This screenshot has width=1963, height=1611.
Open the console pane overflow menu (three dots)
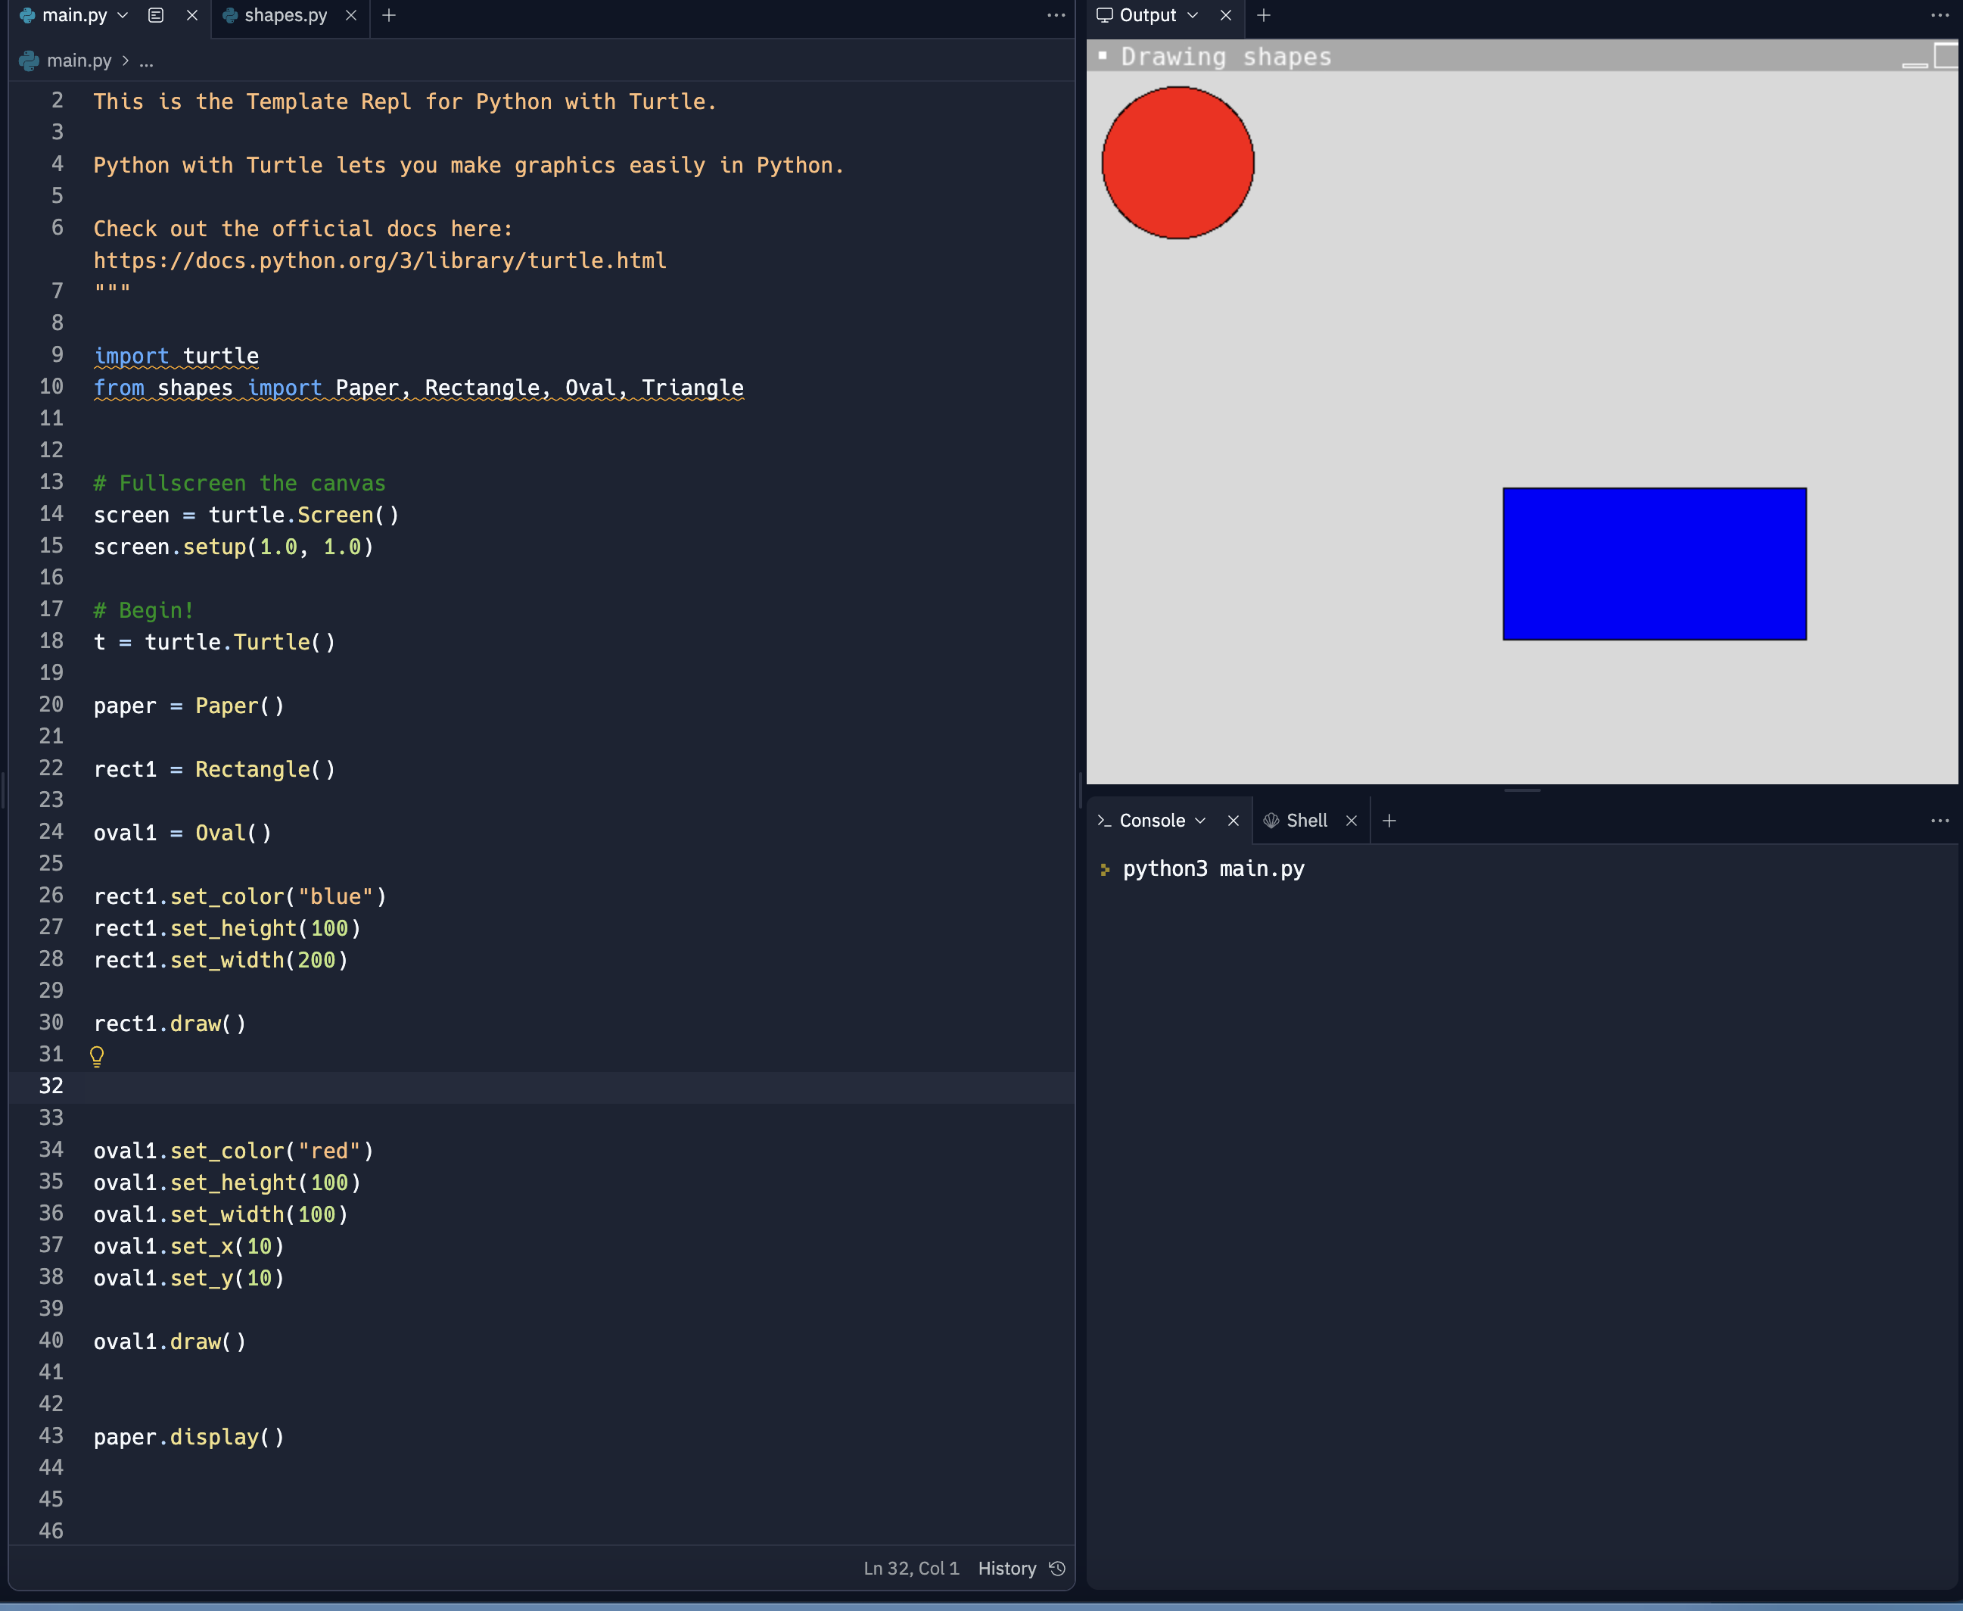[x=1941, y=821]
